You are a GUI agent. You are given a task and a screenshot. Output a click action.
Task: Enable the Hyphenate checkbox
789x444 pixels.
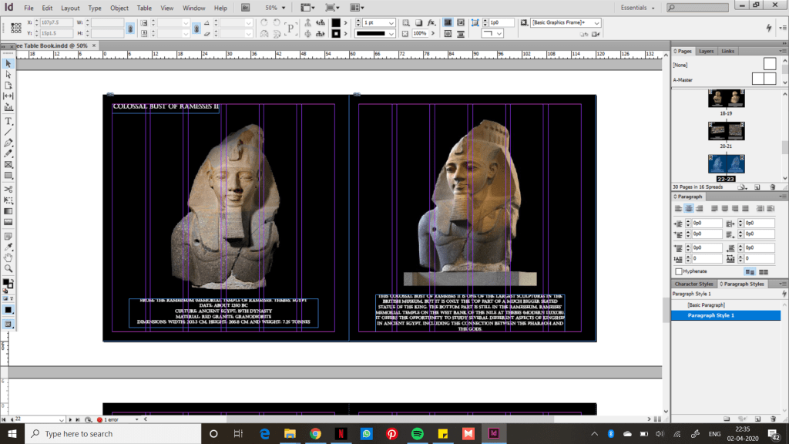coord(679,271)
